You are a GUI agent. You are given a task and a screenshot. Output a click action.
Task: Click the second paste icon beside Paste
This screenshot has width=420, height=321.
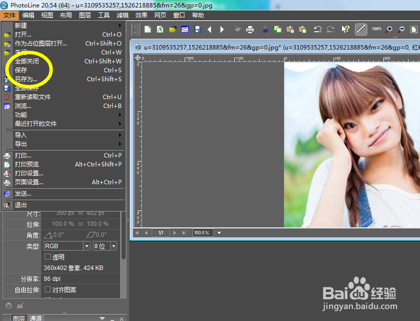(x=303, y=29)
